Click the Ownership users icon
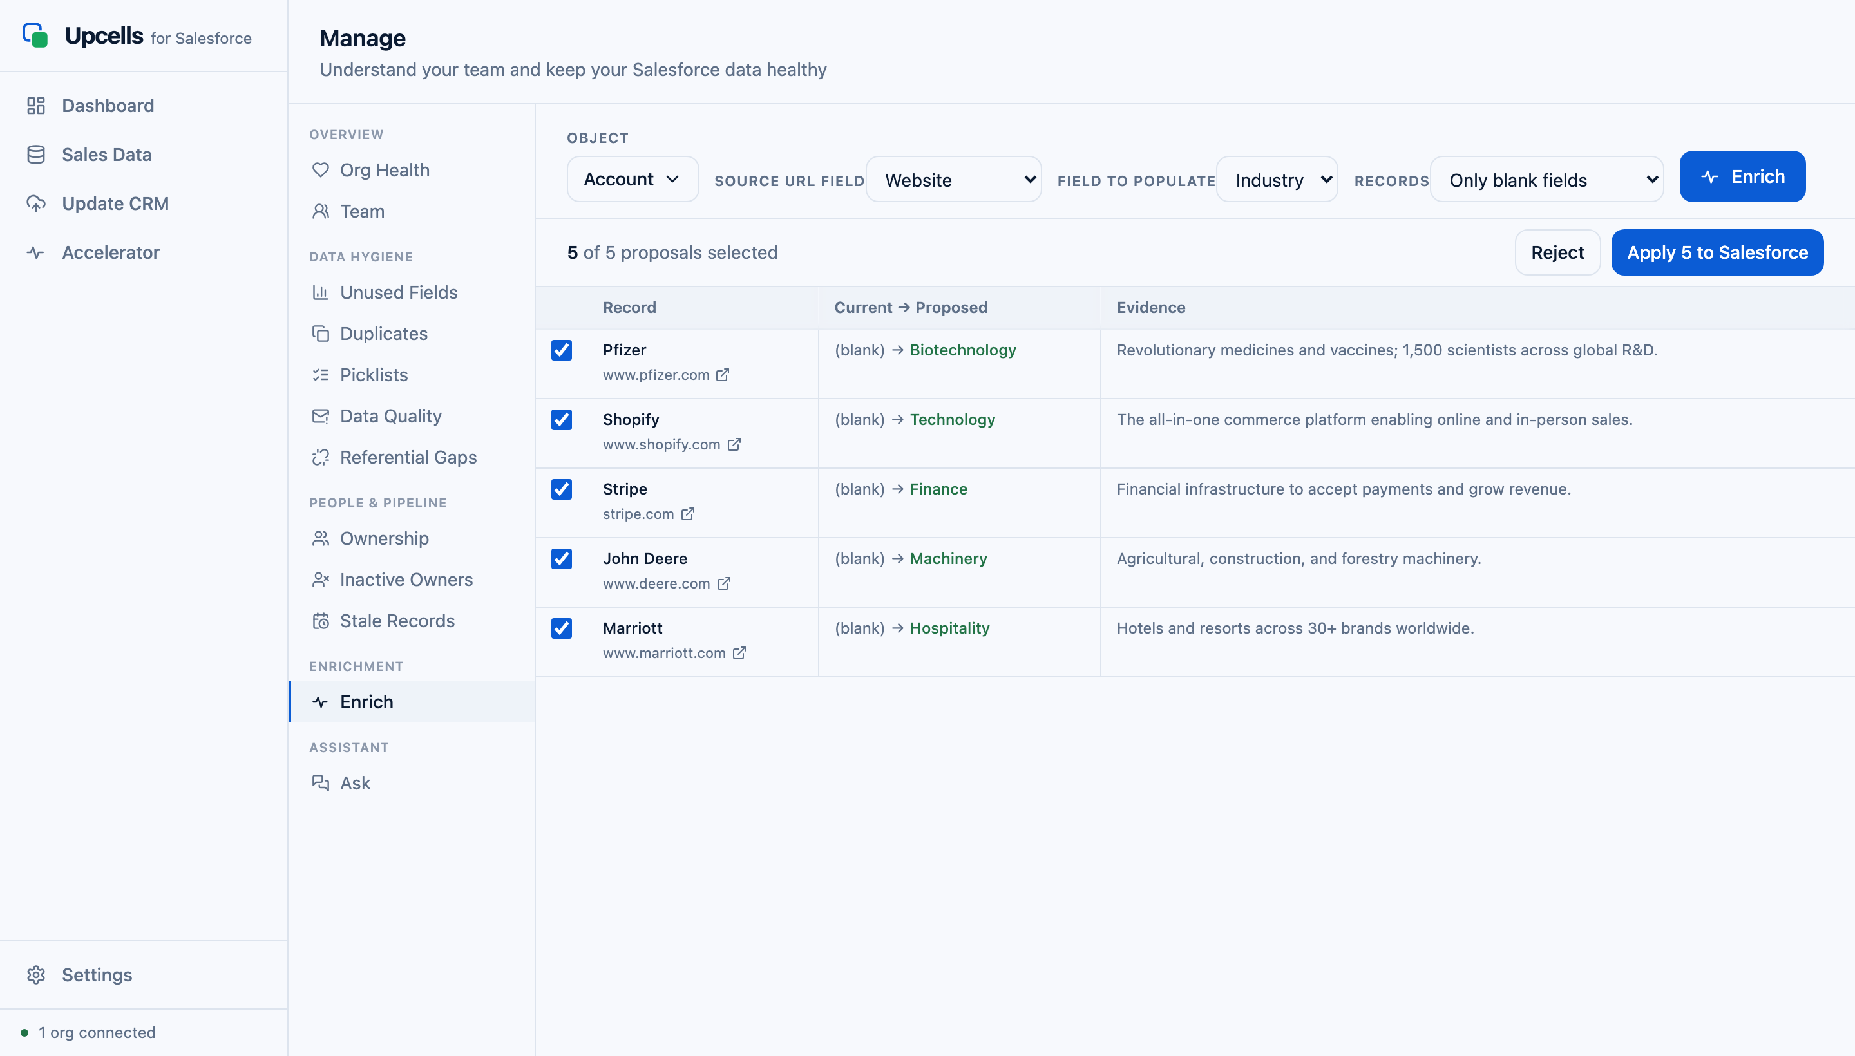The height and width of the screenshot is (1056, 1855). 320,538
